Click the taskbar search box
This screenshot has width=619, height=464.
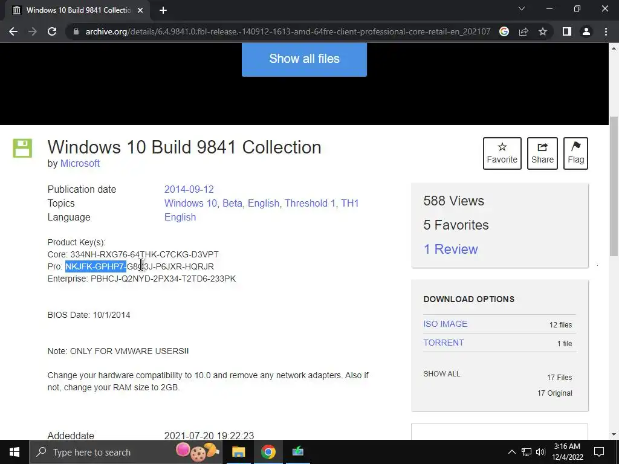126,452
